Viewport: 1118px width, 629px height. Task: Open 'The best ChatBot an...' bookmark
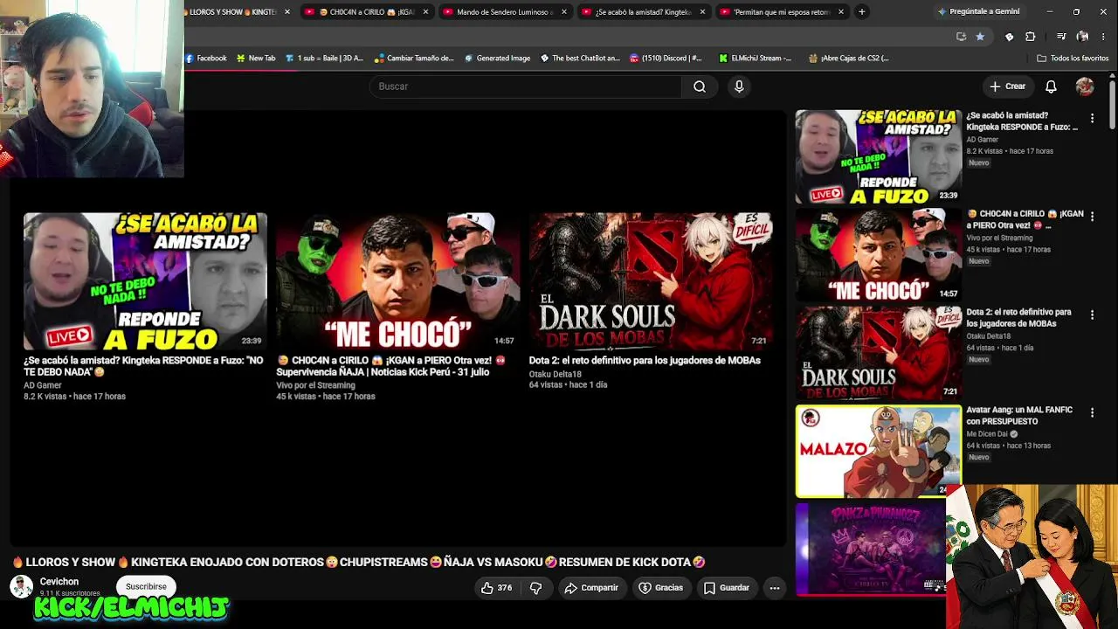[x=580, y=59]
